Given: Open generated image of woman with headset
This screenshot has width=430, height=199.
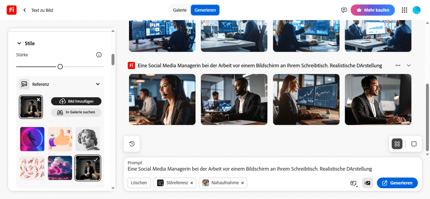Looking at the screenshot, I should click(162, 99).
